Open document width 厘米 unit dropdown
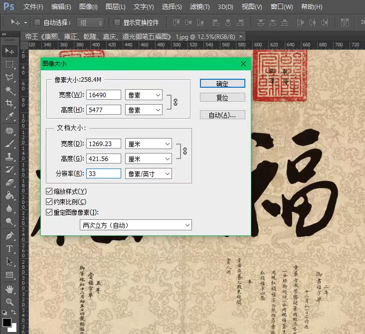Viewport: 365px width, 334px height. coord(149,144)
